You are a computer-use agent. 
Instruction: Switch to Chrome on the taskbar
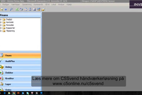(14, 93)
